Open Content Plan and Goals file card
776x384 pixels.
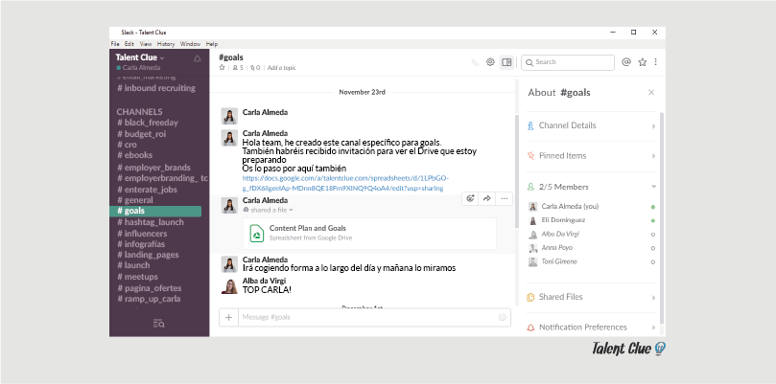coord(369,234)
